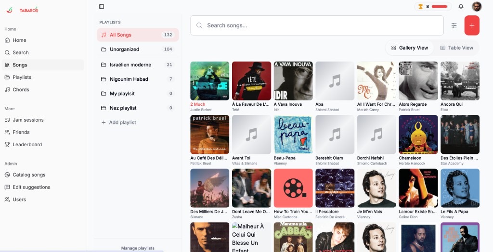The width and height of the screenshot is (493, 252).
Task: Click the All Songs music note icon
Action: pyautogui.click(x=104, y=35)
